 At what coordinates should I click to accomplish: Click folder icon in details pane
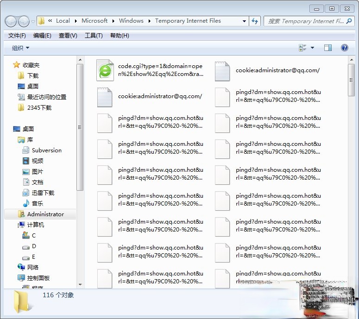pyautogui.click(x=21, y=301)
